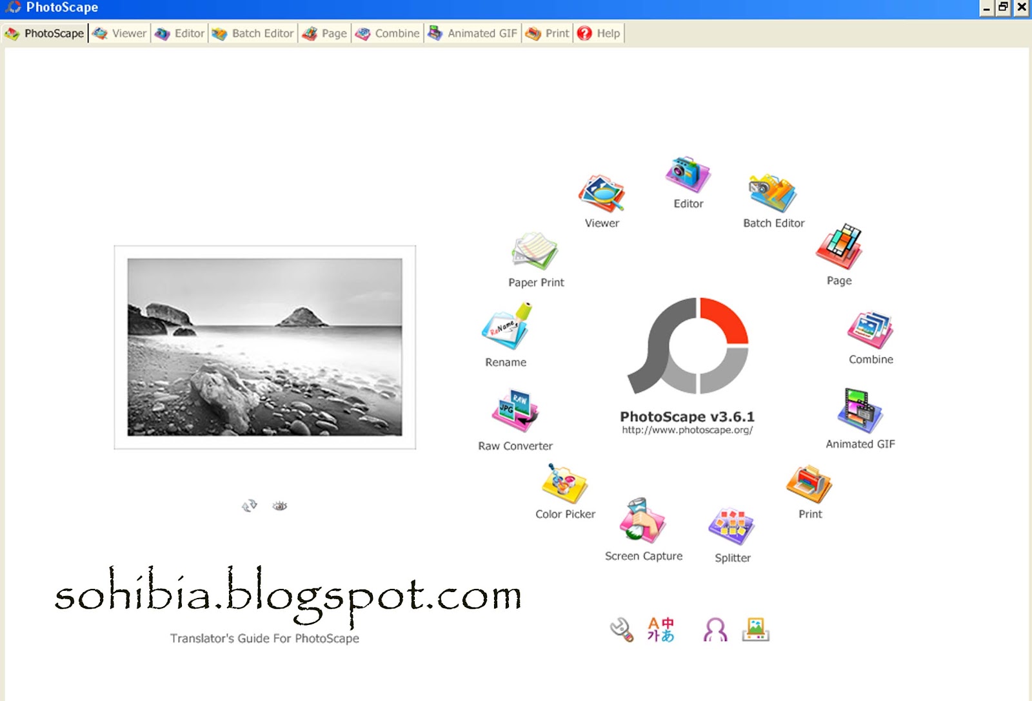The width and height of the screenshot is (1032, 701).
Task: Launch the Screen Capture tool
Action: pos(642,521)
